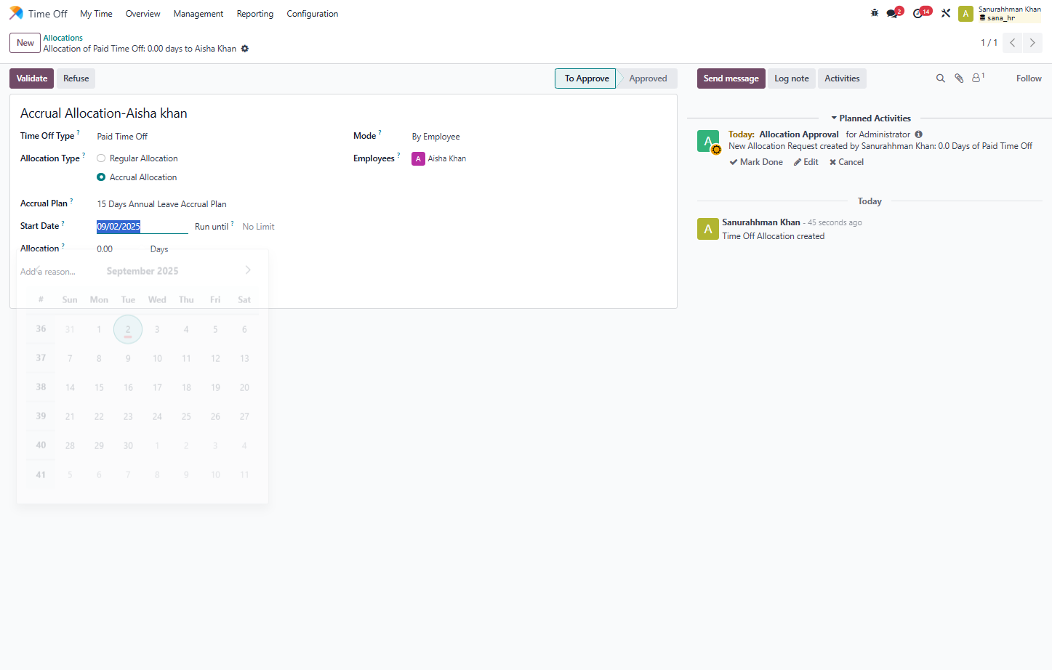1052x670 pixels.
Task: Open the conversations icon with 2 notifications
Action: point(894,13)
